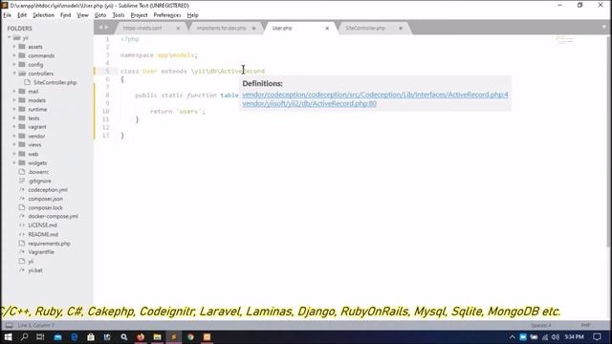This screenshot has height=344, width=612.
Task: Expand the commands folder
Action: (x=14, y=55)
